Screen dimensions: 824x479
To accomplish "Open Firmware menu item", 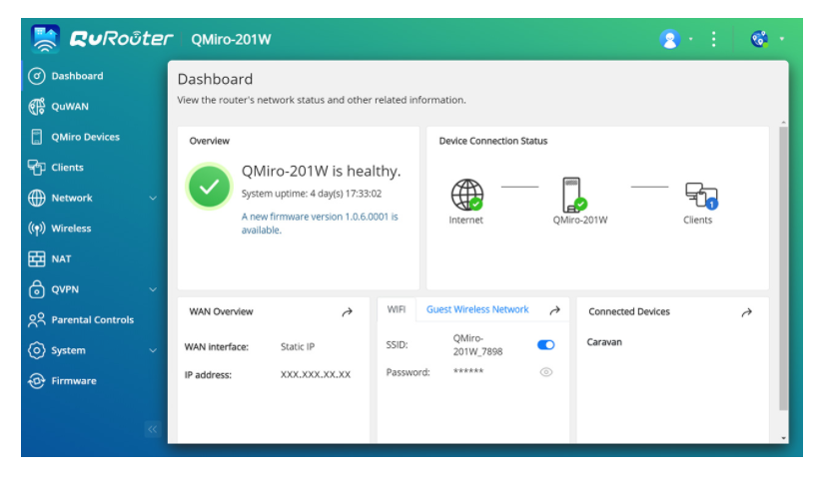I will pyautogui.click(x=74, y=381).
